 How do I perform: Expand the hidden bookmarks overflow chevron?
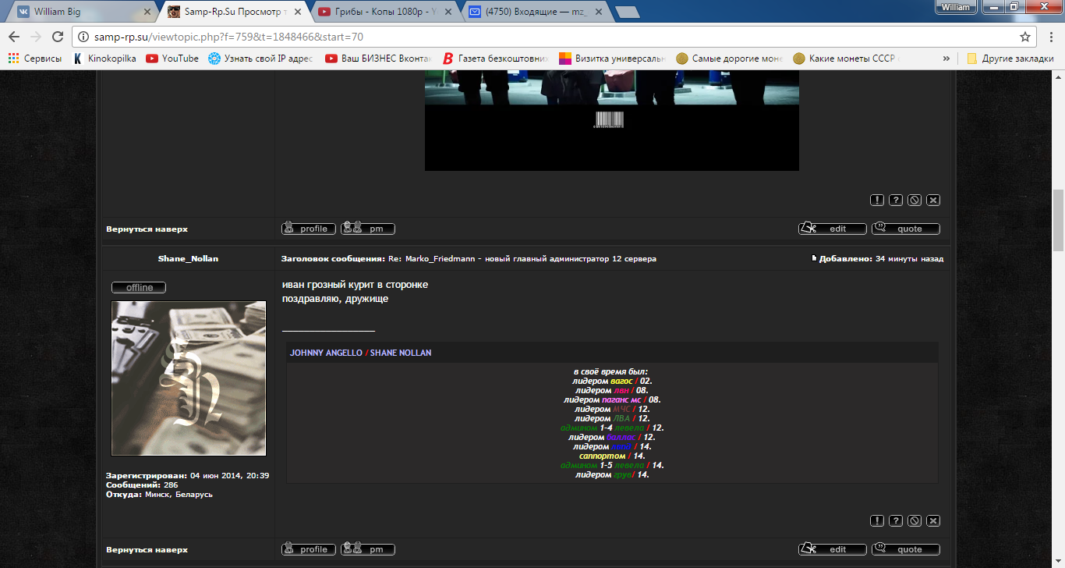(946, 59)
